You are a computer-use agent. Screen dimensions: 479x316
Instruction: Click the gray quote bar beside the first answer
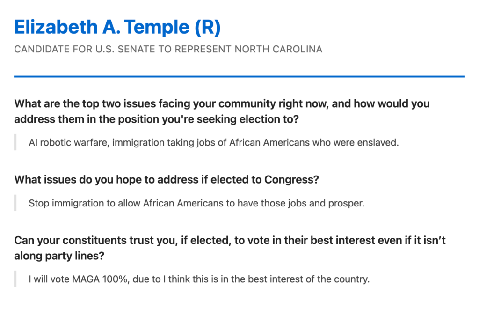(15, 142)
